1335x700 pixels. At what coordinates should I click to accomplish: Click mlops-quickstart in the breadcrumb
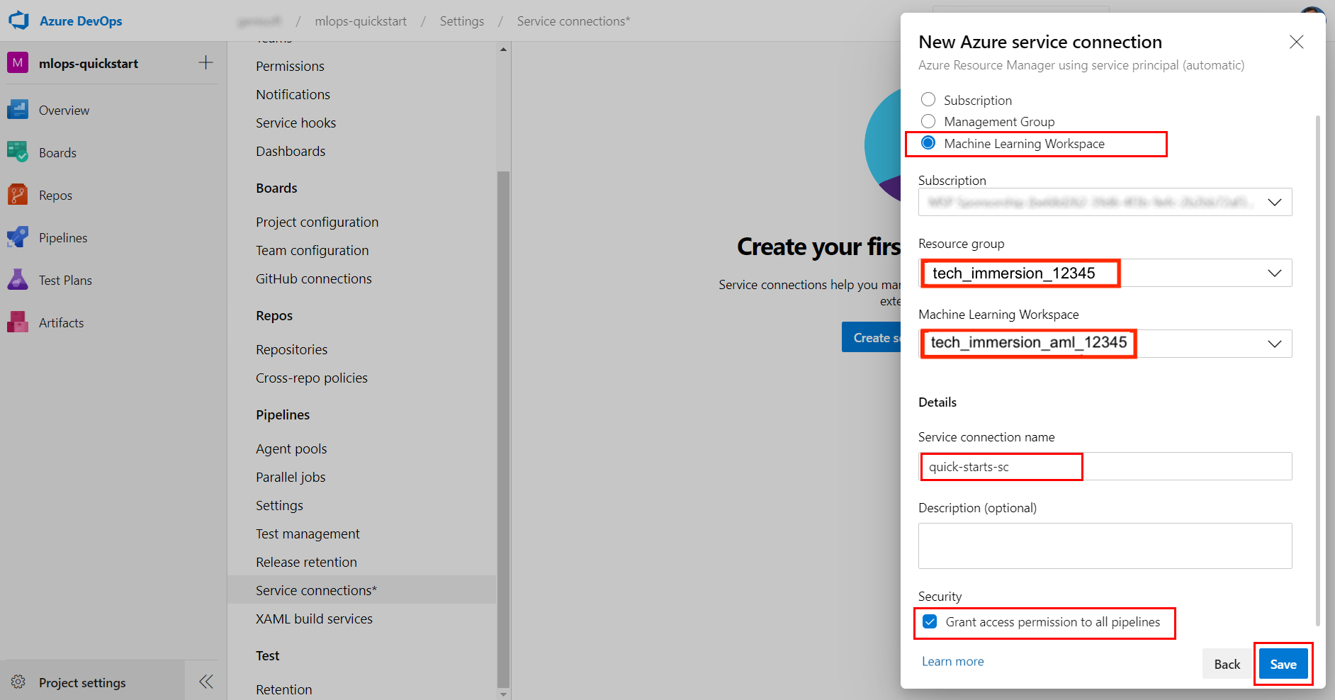pos(361,21)
